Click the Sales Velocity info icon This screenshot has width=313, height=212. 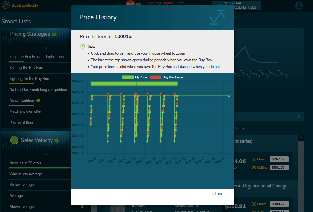click(x=57, y=141)
